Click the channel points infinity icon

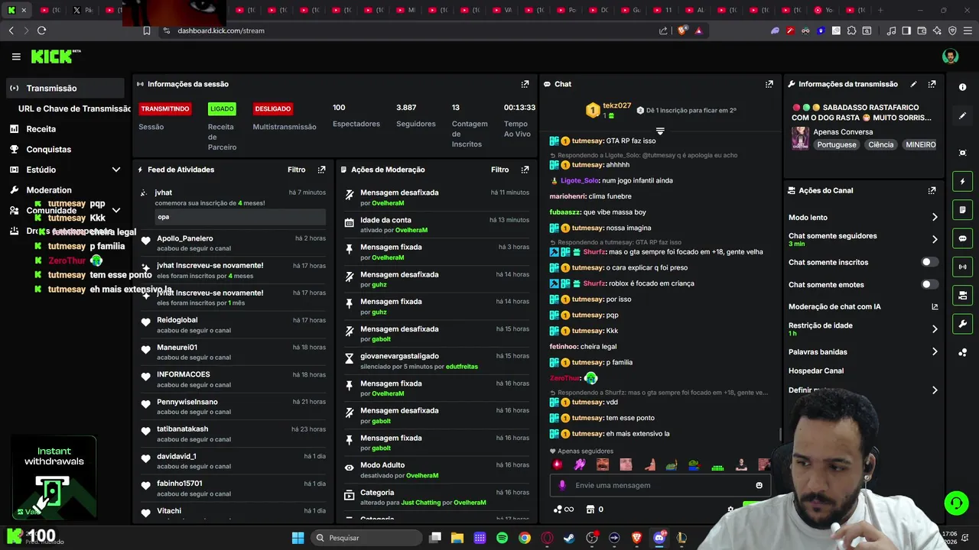[563, 510]
